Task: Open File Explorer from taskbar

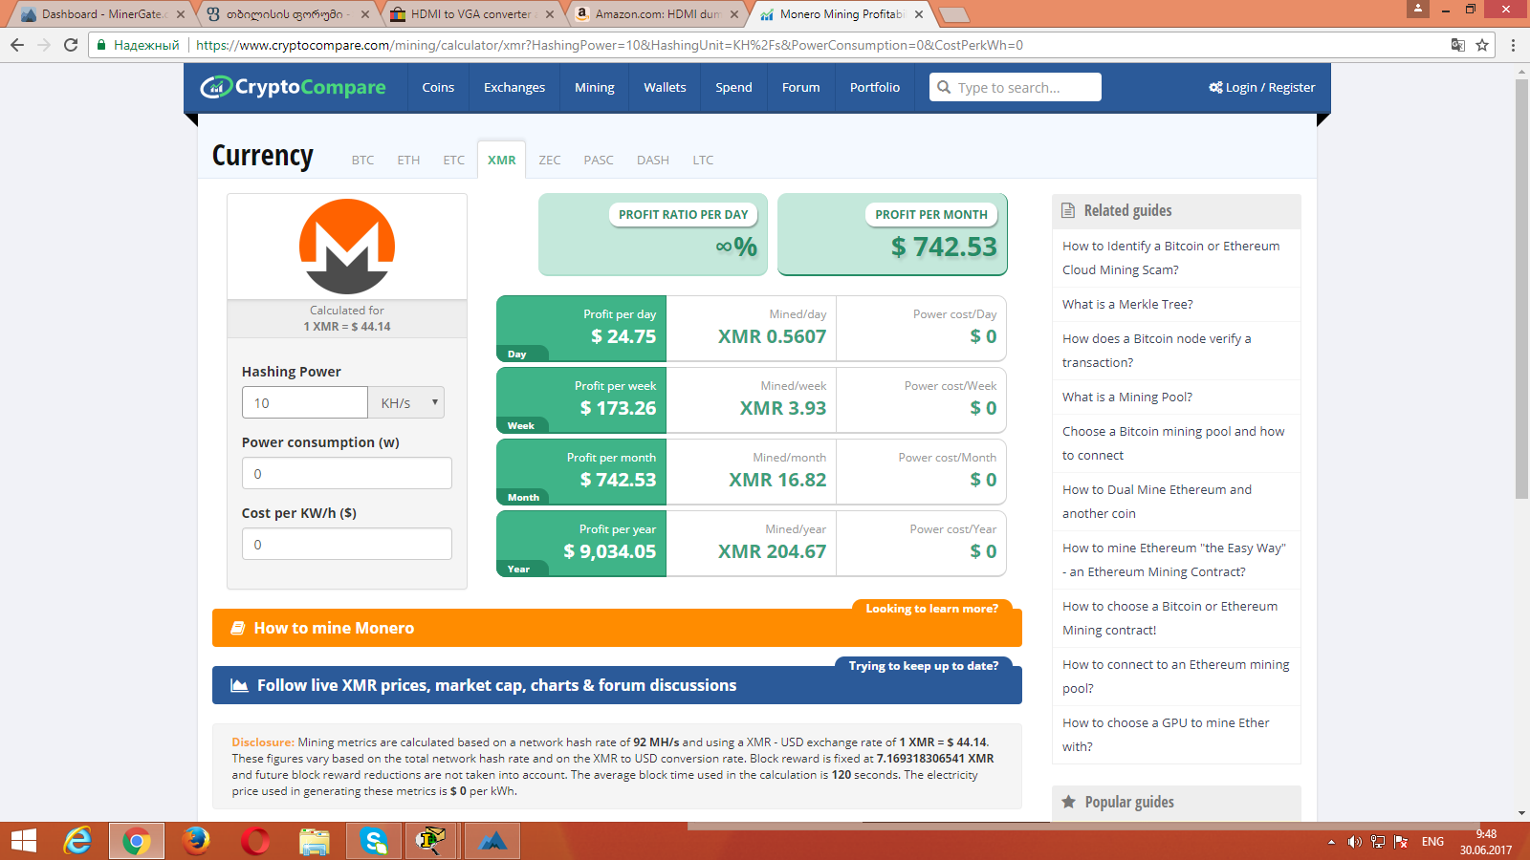Action: pos(314,841)
